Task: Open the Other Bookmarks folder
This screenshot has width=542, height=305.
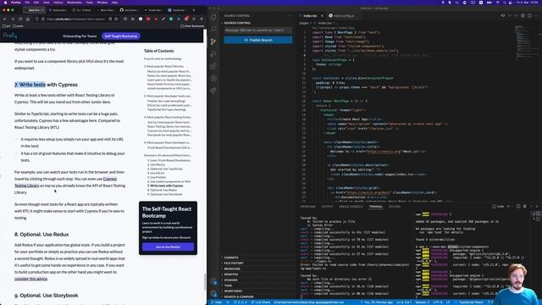Action: [192, 26]
